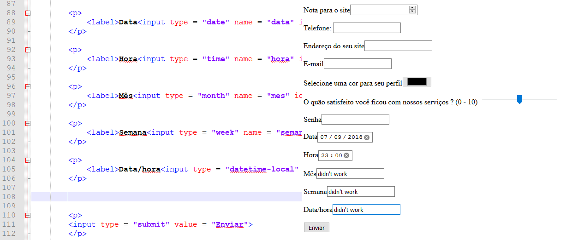Fold the code block starting on line 100
The image size is (566, 240).
pyautogui.click(x=28, y=124)
